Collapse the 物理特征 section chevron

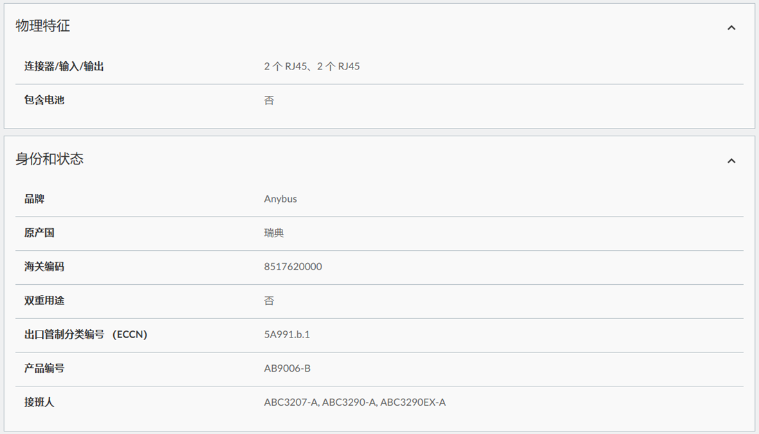[731, 28]
